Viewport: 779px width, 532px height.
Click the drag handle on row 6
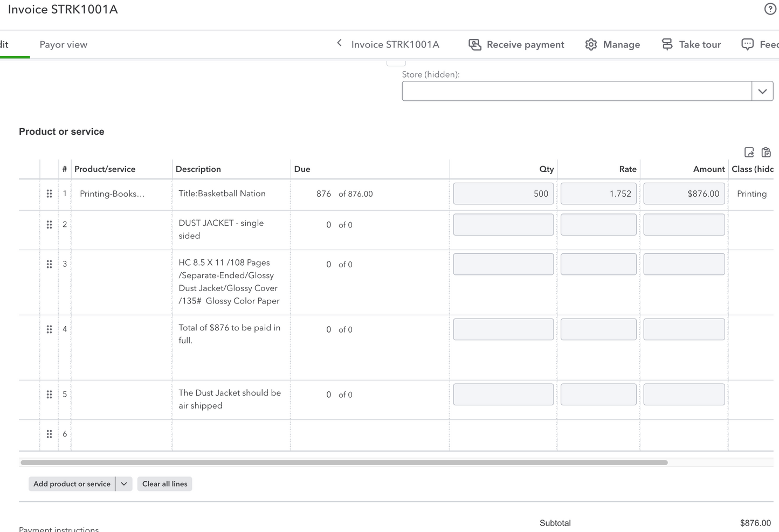49,434
